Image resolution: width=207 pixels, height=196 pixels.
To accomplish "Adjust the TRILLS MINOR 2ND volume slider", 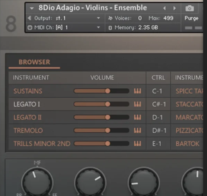I will 102,144.
